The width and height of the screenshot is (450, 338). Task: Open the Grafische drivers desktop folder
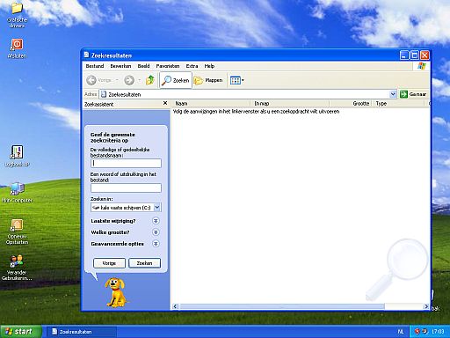(x=17, y=14)
